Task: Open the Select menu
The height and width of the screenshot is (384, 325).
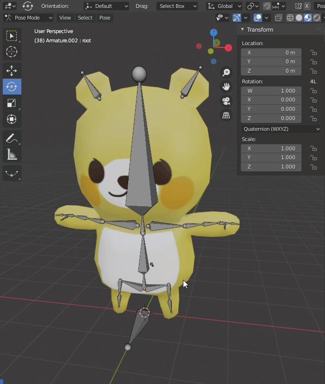Action: [x=85, y=18]
